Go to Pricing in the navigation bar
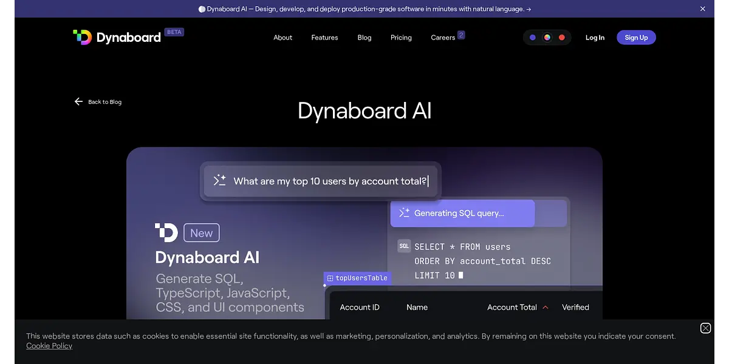The image size is (729, 364). pyautogui.click(x=401, y=38)
